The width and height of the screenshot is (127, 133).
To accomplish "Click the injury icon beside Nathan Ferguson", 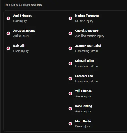I will tap(70, 18).
